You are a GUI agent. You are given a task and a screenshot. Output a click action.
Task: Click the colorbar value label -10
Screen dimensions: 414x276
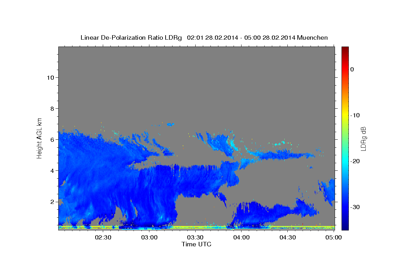[355, 115]
